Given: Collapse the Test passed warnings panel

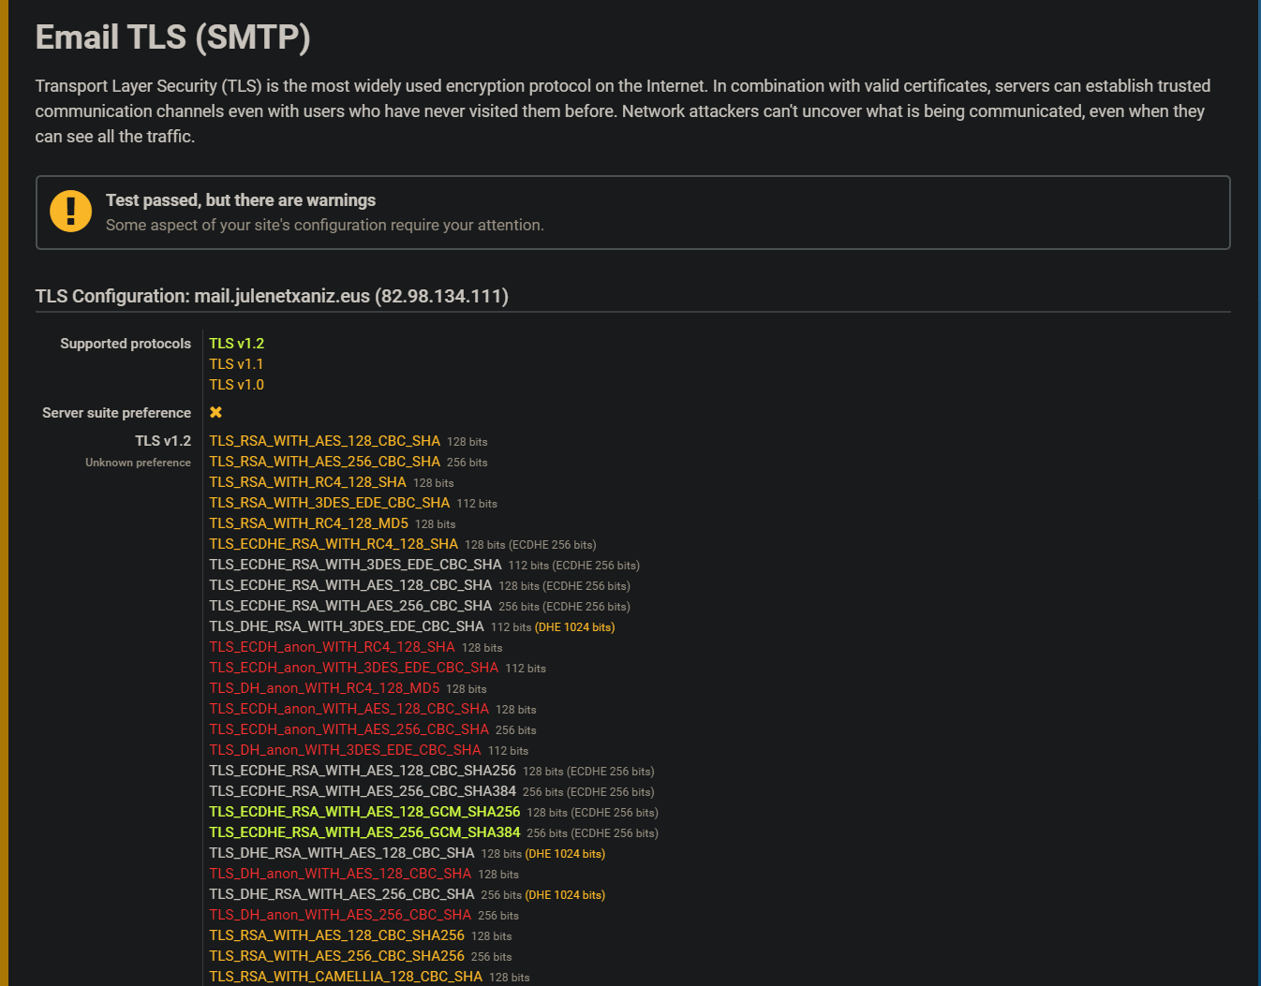Looking at the screenshot, I should [240, 199].
